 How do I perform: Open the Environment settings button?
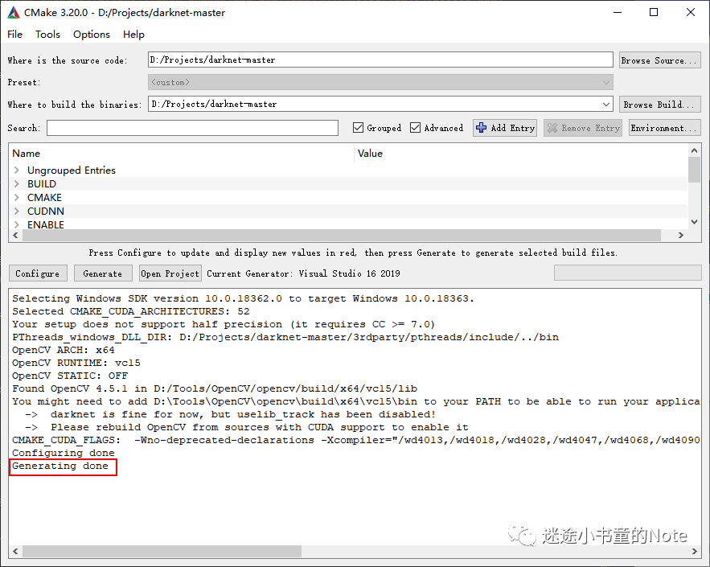[x=664, y=128]
